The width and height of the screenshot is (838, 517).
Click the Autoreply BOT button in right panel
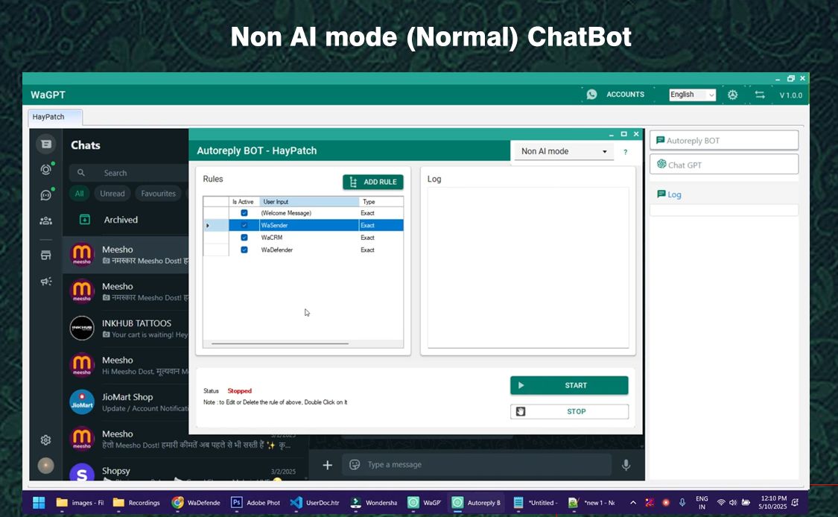724,141
